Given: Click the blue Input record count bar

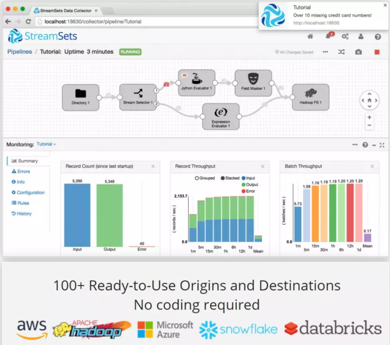Looking at the screenshot, I should [77, 215].
